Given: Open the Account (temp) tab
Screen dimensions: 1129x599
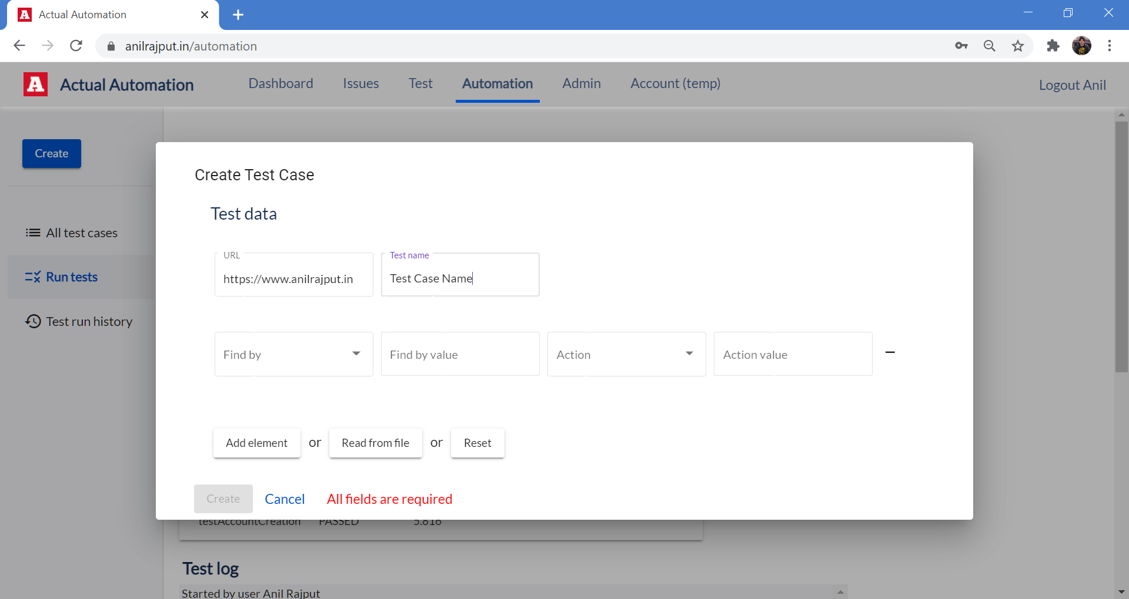Looking at the screenshot, I should point(676,83).
